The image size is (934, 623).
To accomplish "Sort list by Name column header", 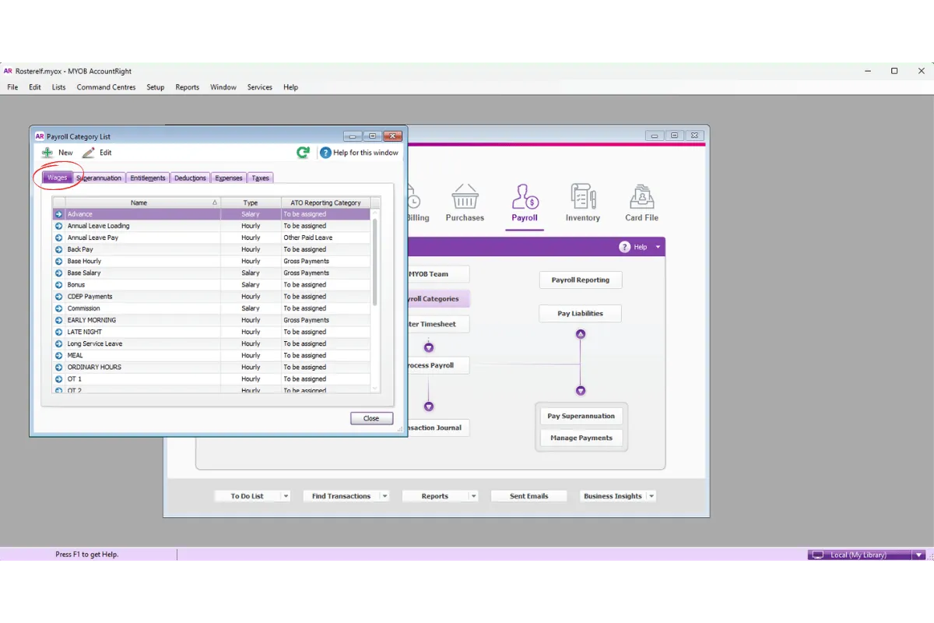I will click(139, 202).
